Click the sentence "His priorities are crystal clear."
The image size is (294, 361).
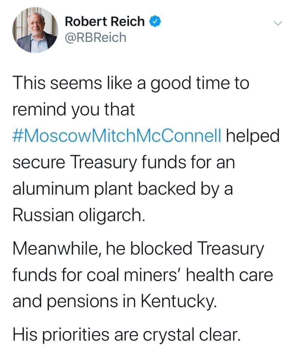click(x=127, y=335)
